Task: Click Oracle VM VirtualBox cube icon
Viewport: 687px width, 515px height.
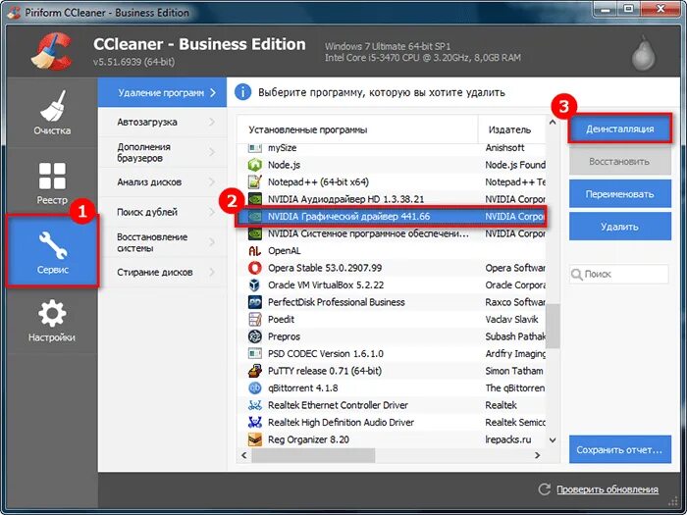Action: coord(254,285)
